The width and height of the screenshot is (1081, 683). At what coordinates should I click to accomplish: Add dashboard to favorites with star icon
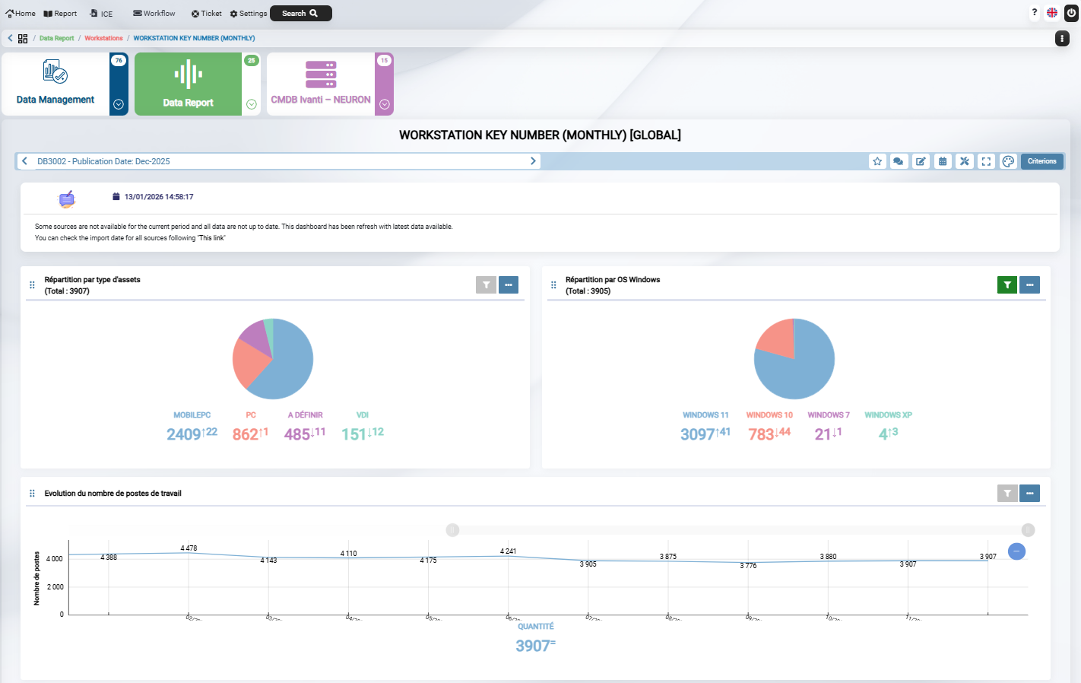877,161
